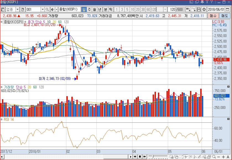
Task: Select the 월 monthly period button
Action: click(x=94, y=9)
